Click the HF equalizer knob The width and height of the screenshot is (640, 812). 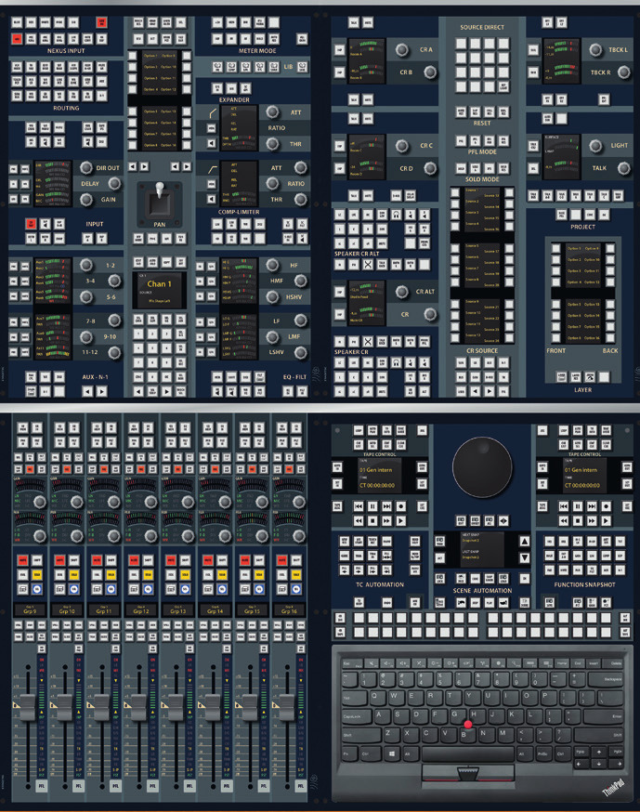point(272,265)
